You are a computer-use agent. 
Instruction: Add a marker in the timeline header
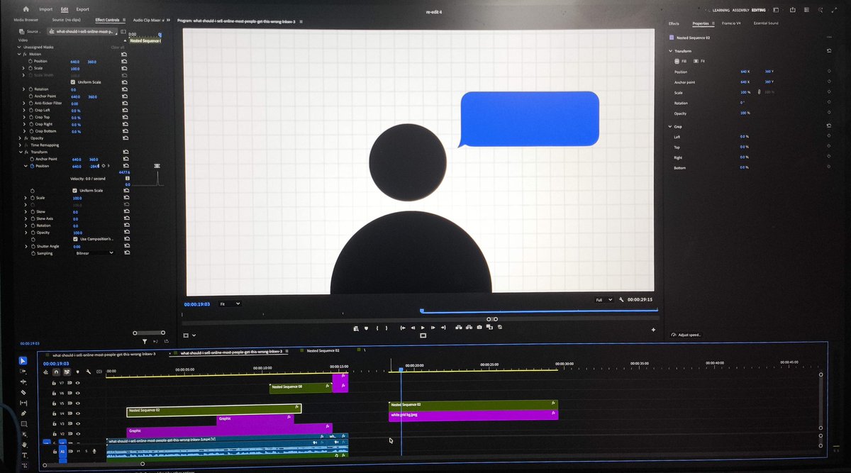pos(77,372)
